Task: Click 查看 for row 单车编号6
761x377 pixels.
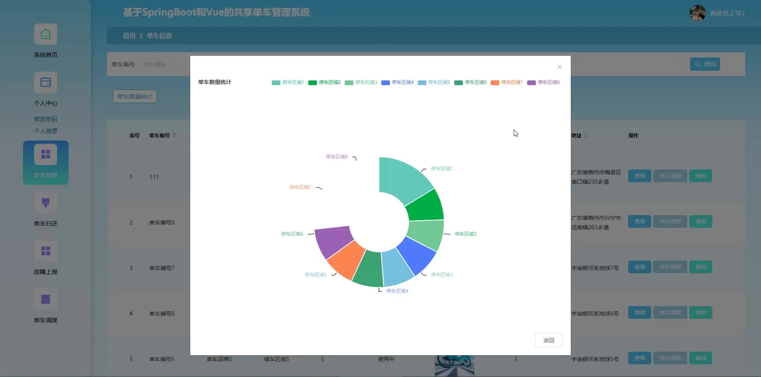Action: point(640,312)
